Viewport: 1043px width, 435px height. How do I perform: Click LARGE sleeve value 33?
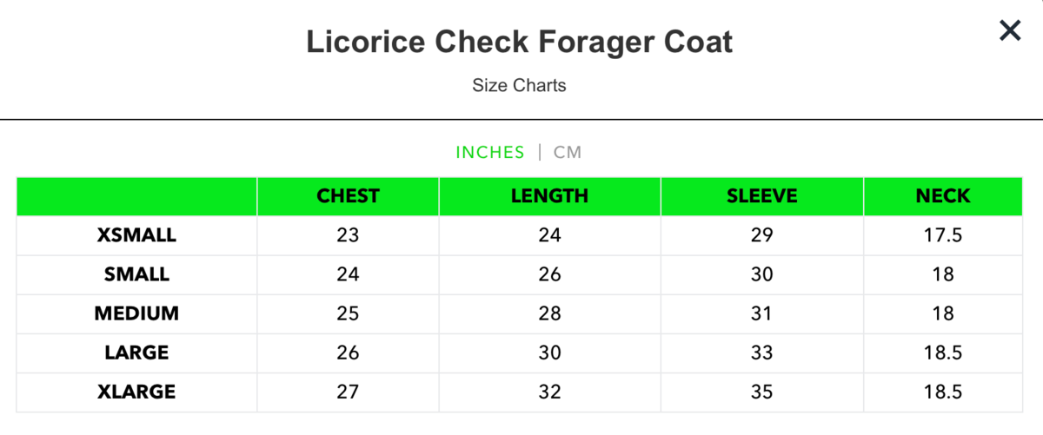761,353
